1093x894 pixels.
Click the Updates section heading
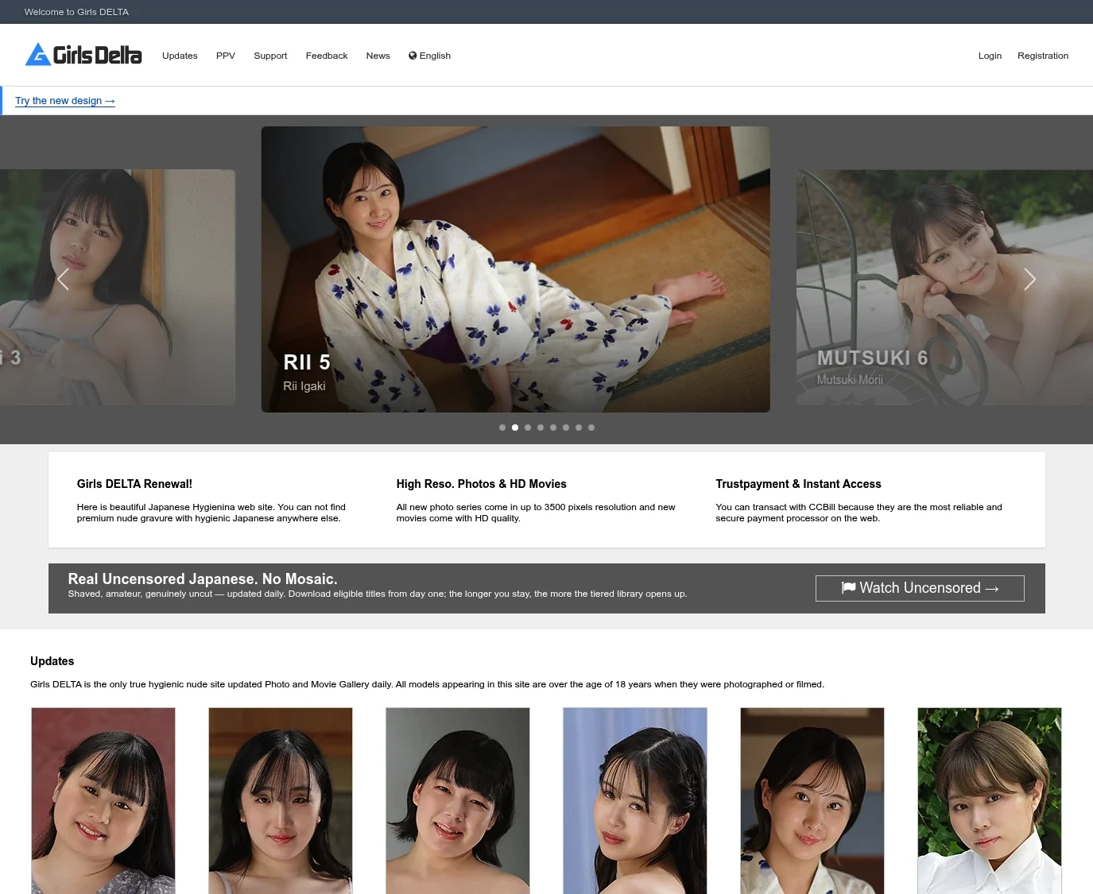[52, 661]
